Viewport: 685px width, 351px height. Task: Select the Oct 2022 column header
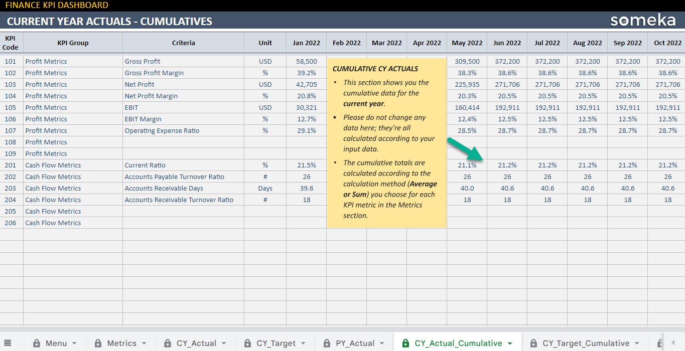[667, 43]
